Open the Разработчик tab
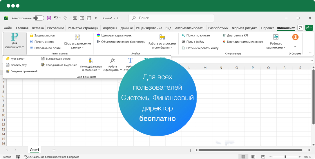The width and height of the screenshot is (315, 159). click(x=218, y=28)
